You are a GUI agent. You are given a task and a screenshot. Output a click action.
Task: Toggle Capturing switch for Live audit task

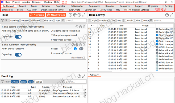point(18,55)
